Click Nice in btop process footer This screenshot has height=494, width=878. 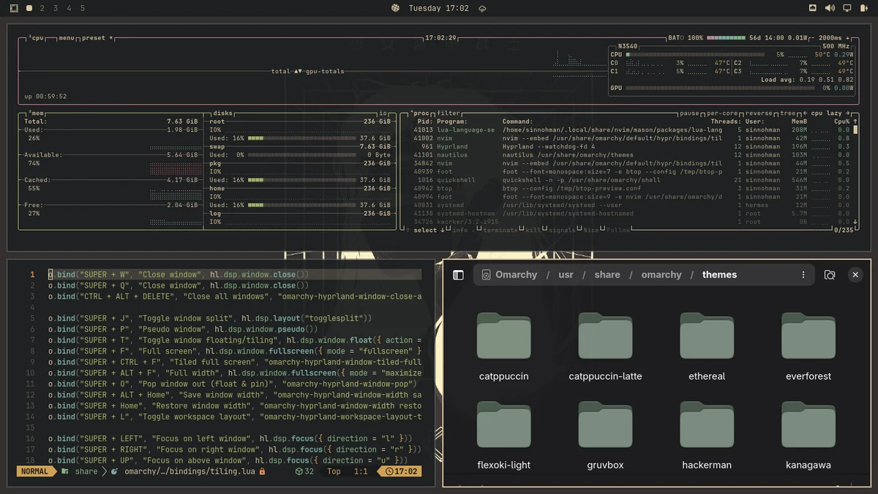click(x=590, y=230)
